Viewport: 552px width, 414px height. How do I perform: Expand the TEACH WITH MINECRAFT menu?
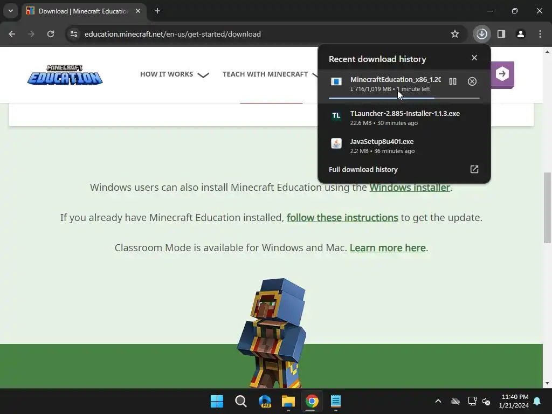click(x=270, y=74)
